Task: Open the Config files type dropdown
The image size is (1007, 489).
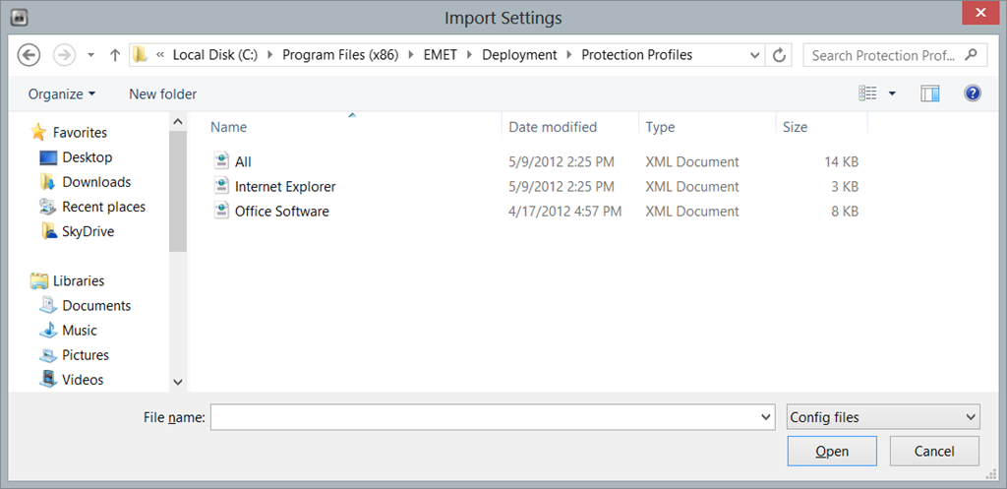Action: (x=883, y=417)
